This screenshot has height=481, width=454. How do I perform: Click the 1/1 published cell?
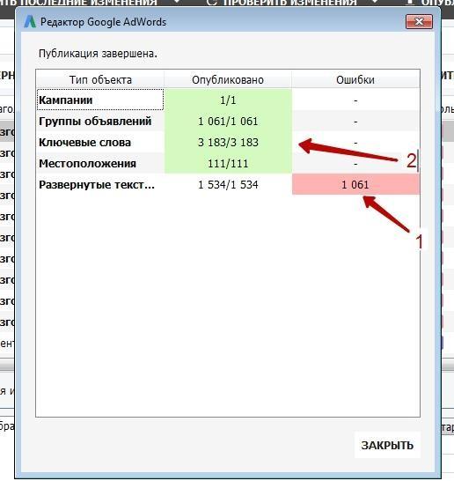(x=228, y=100)
